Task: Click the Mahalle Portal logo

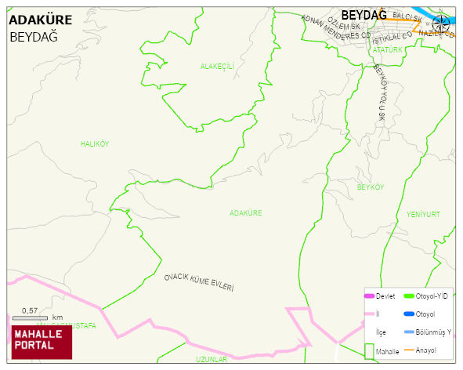Action: pos(42,343)
